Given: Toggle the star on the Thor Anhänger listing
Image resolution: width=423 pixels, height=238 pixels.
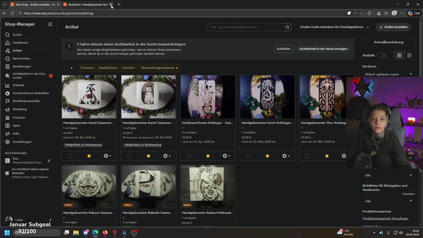Looking at the screenshot, I should [327, 156].
